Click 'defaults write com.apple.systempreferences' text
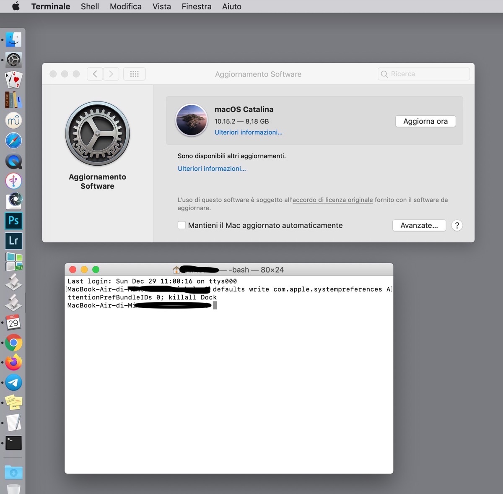 [x=298, y=289]
